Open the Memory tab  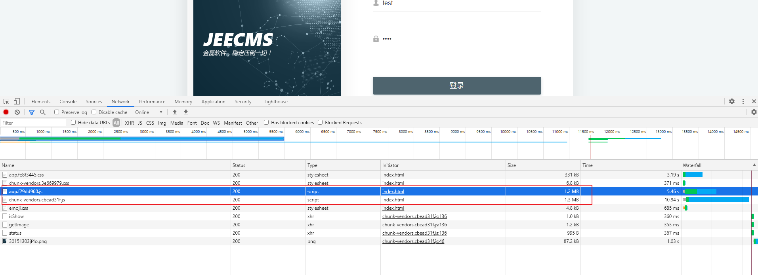tap(183, 102)
